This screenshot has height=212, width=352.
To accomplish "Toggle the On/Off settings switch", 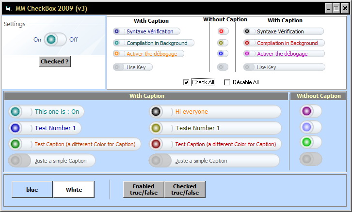I will pyautogui.click(x=55, y=40).
